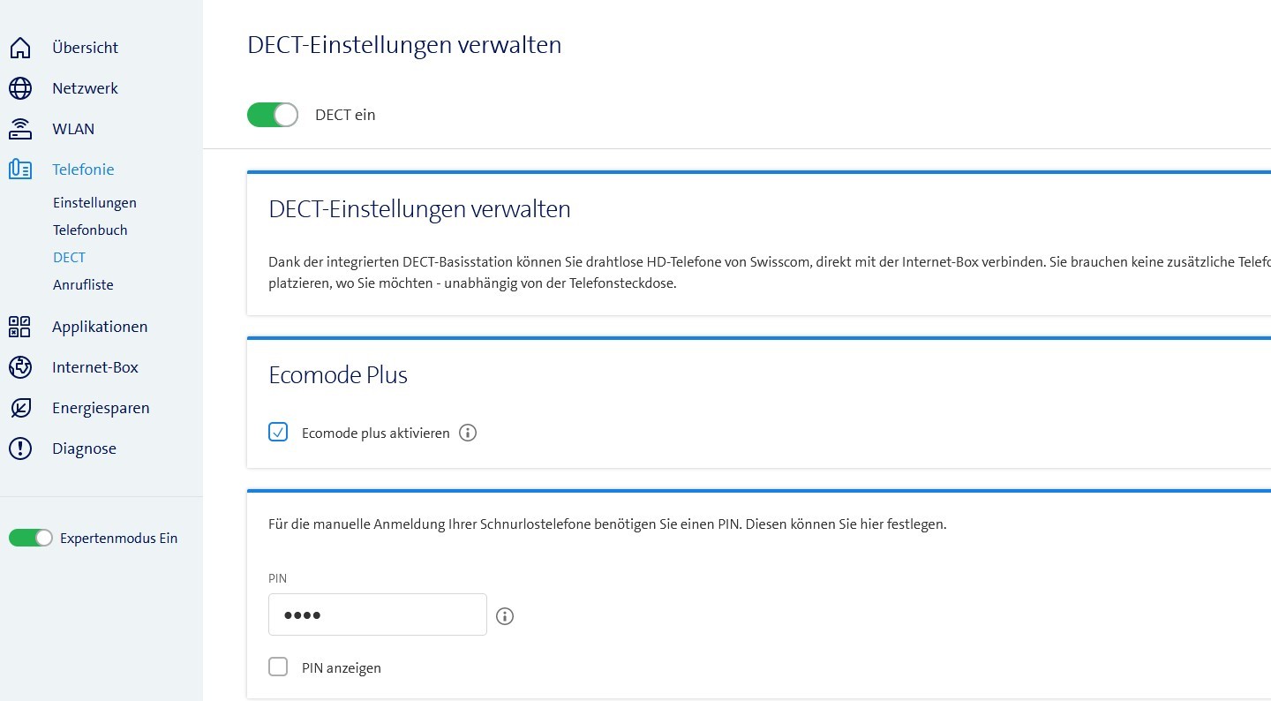Click the Internet-Box icon in sidebar
Viewport: 1271px width, 701px height.
pyautogui.click(x=20, y=366)
